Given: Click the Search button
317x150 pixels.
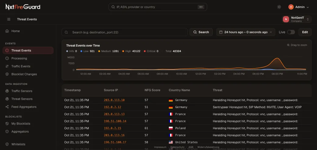Looking at the screenshot, I should (x=201, y=32).
